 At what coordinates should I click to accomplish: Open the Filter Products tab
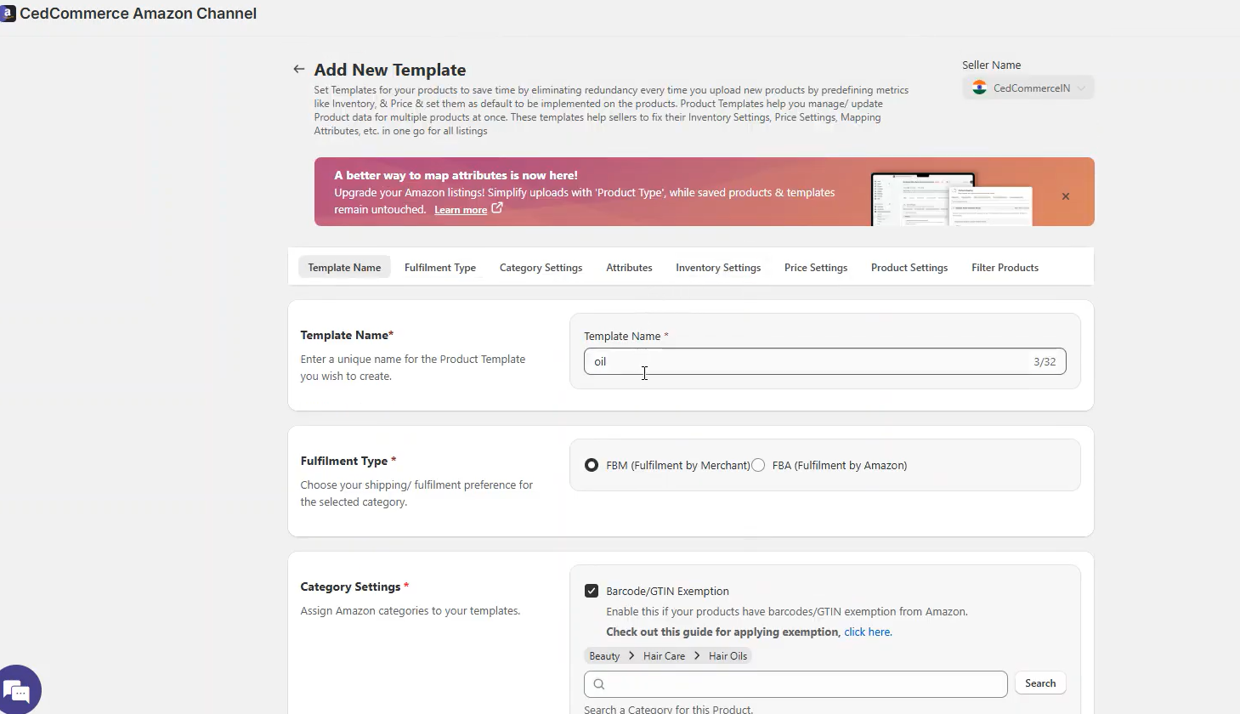pyautogui.click(x=1005, y=267)
